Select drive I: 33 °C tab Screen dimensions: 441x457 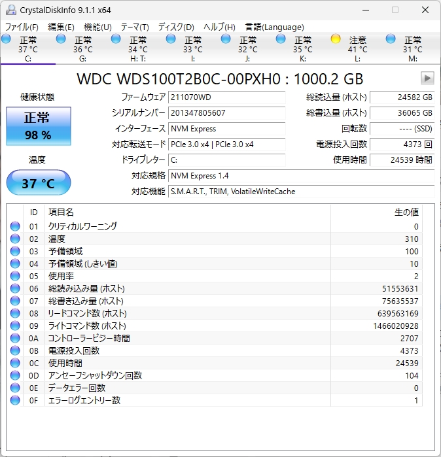pos(192,48)
